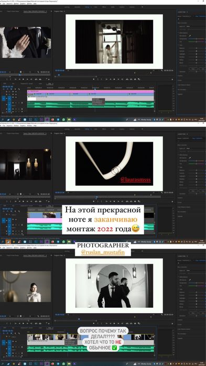Open WhatsApp from the taskbar of bride-at-window screenshot
Viewport: 206px width, 366px height.
[64, 120]
